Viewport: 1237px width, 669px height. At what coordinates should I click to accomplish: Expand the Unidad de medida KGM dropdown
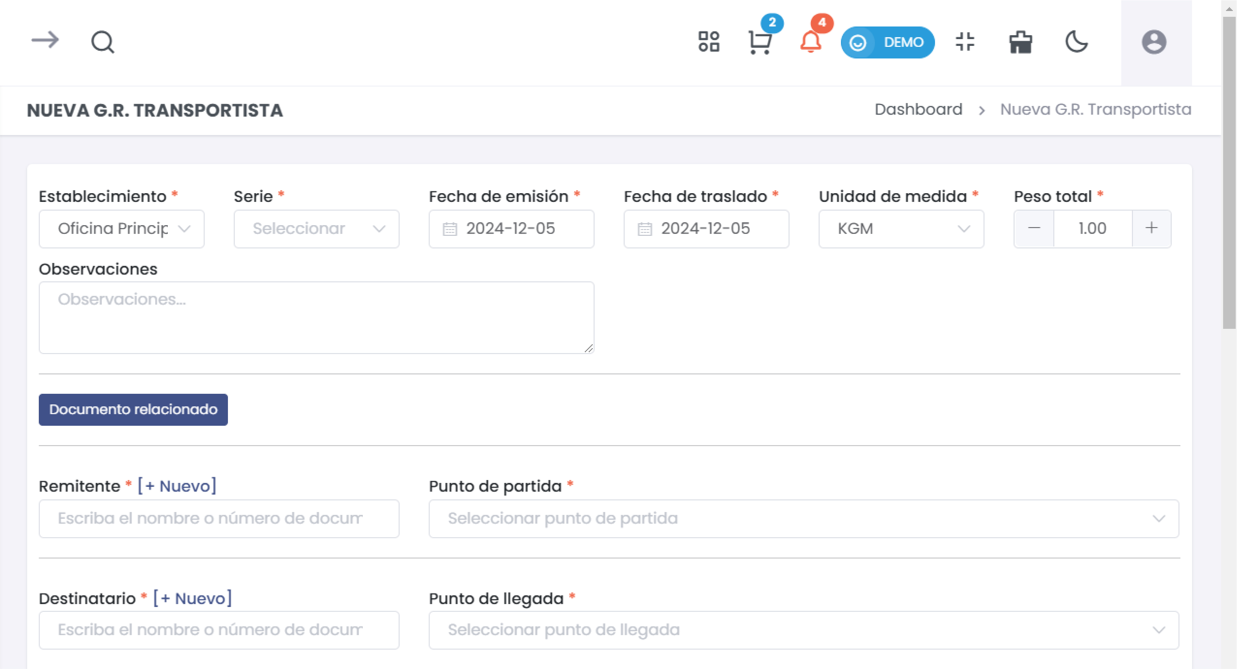point(901,229)
